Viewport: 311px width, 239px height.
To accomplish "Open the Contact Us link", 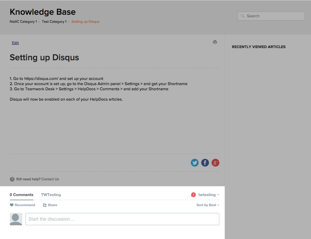I will tap(50, 179).
